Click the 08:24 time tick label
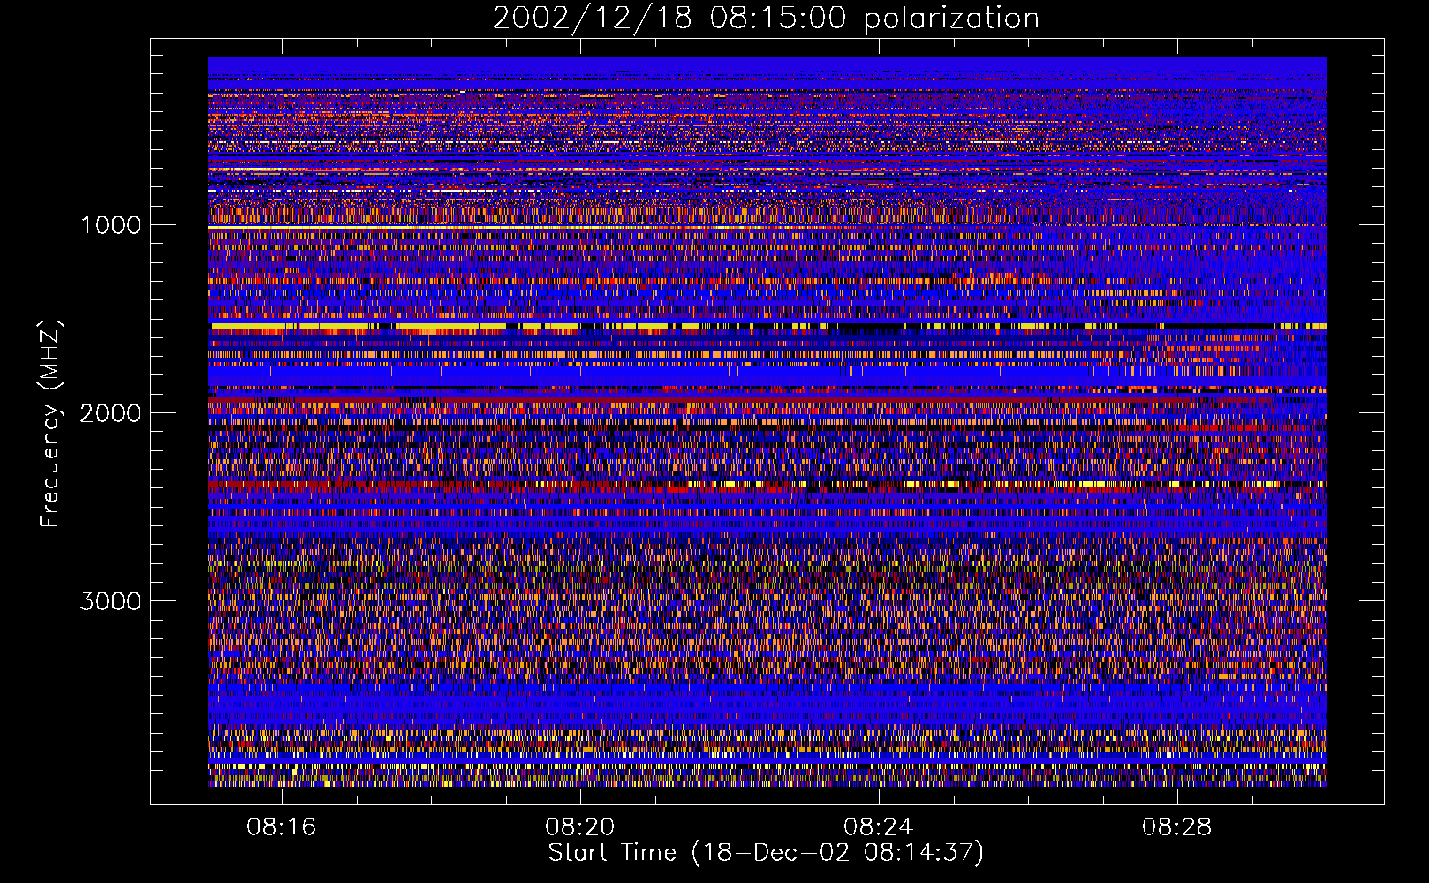Screen dimensions: 1429x883 [x=879, y=827]
